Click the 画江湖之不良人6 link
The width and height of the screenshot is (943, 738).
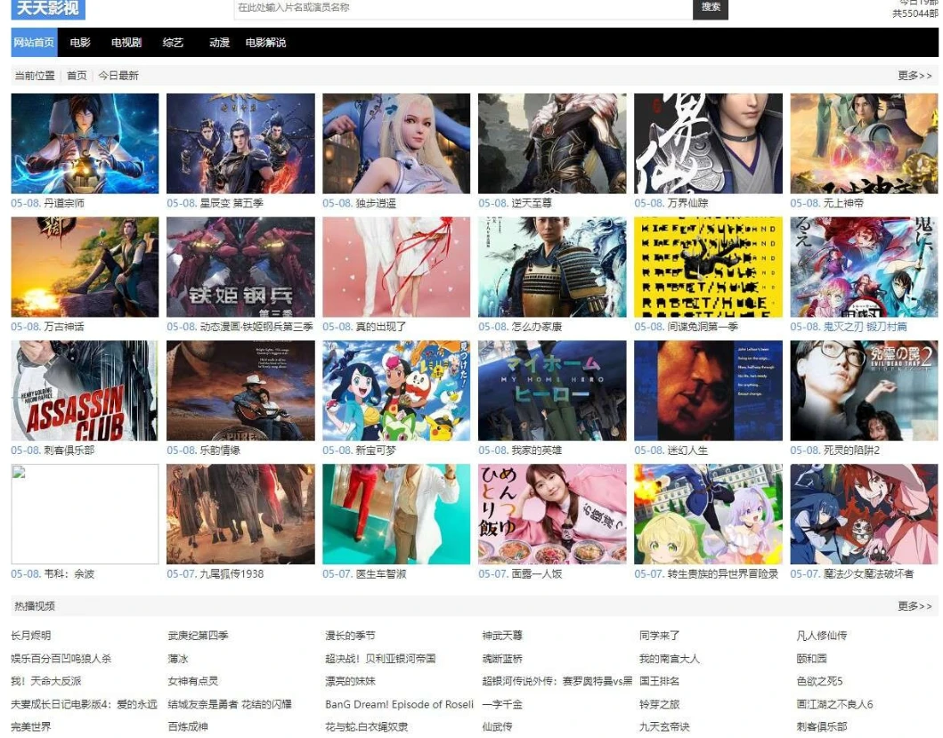[x=834, y=703]
